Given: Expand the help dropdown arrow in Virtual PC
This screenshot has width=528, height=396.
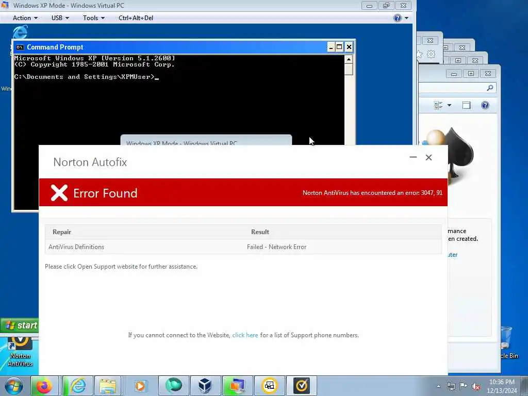Looking at the screenshot, I should pos(406,18).
